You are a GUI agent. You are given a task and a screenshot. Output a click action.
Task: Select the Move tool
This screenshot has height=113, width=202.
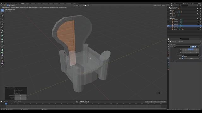pos(2,16)
